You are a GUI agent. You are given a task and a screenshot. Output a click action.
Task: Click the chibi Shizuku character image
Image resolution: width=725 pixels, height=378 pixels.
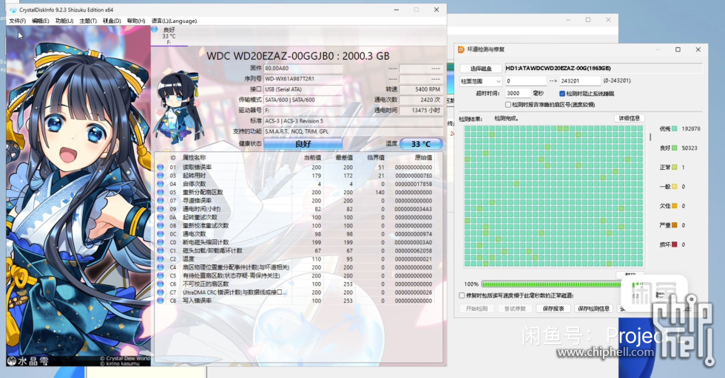[178, 106]
